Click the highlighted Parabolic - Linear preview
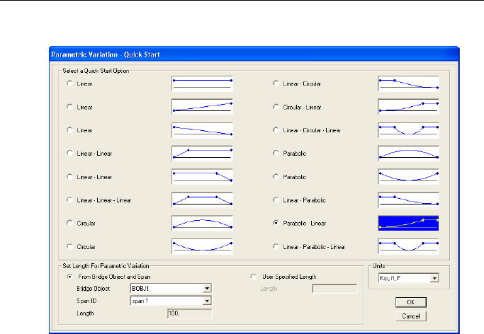 [x=408, y=223]
